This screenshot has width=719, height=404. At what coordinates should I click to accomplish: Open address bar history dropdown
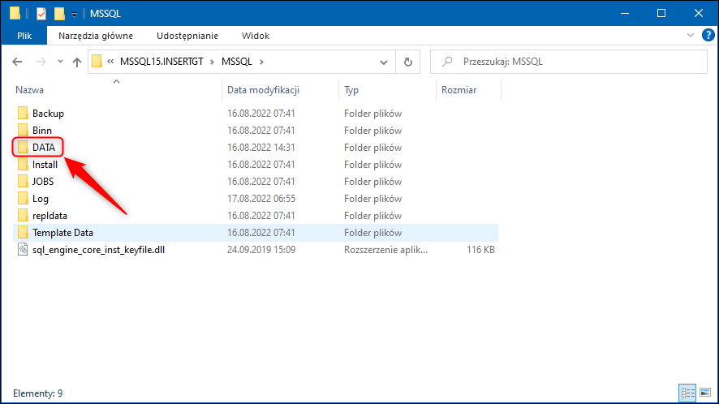pos(384,62)
